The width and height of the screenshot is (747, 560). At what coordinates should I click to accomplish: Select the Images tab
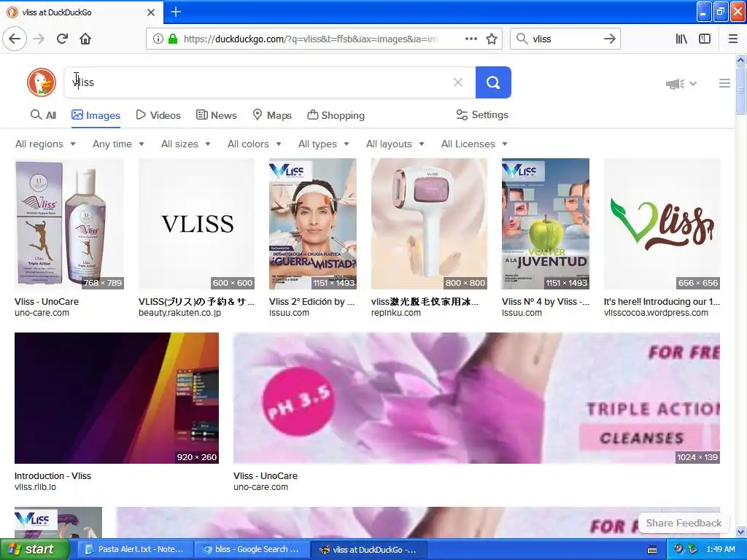point(96,115)
